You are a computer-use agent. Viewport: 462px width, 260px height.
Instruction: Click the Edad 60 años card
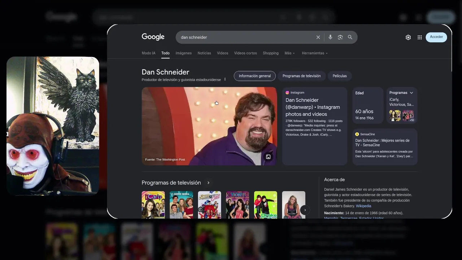click(368, 105)
